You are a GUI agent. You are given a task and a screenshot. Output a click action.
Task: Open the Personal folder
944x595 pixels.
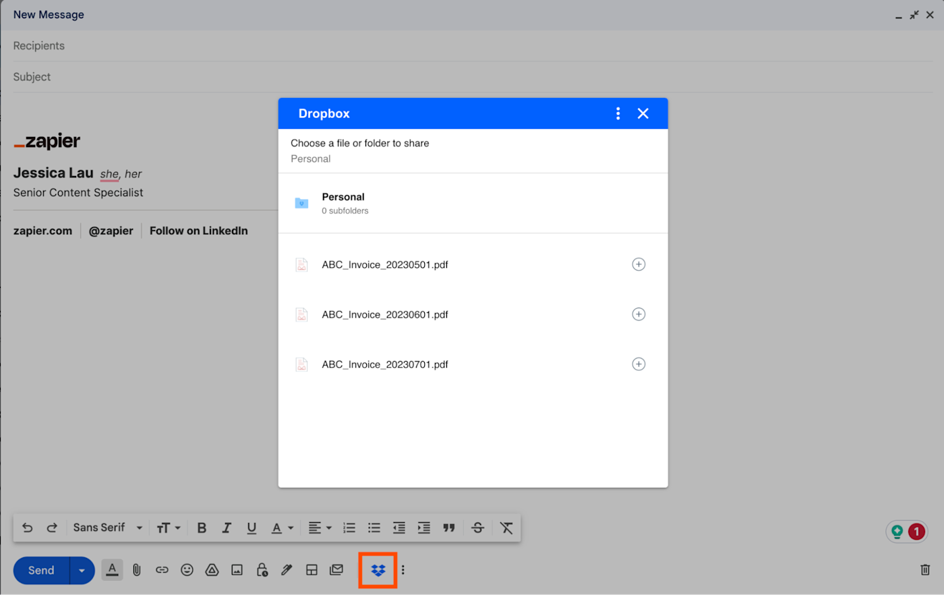point(473,203)
